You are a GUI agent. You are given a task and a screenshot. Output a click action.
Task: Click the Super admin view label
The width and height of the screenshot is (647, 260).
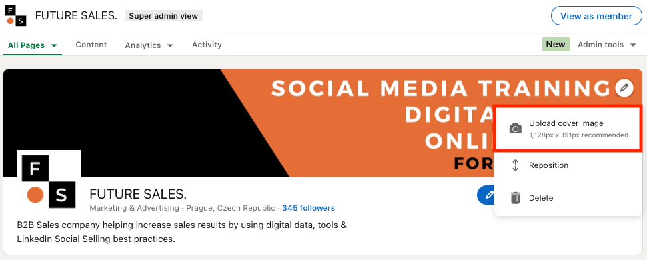click(x=163, y=16)
